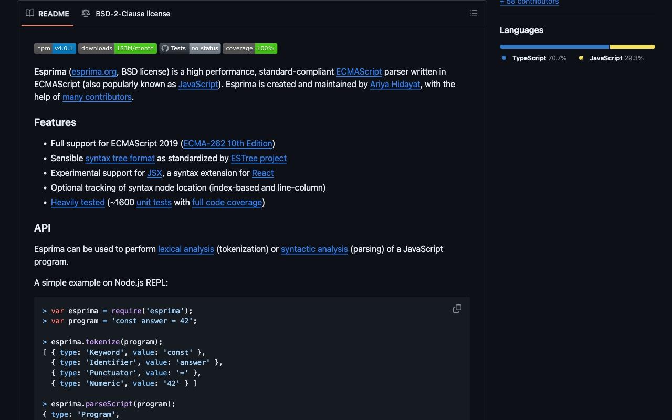Open the React link
This screenshot has width=672, height=420.
pyautogui.click(x=263, y=173)
